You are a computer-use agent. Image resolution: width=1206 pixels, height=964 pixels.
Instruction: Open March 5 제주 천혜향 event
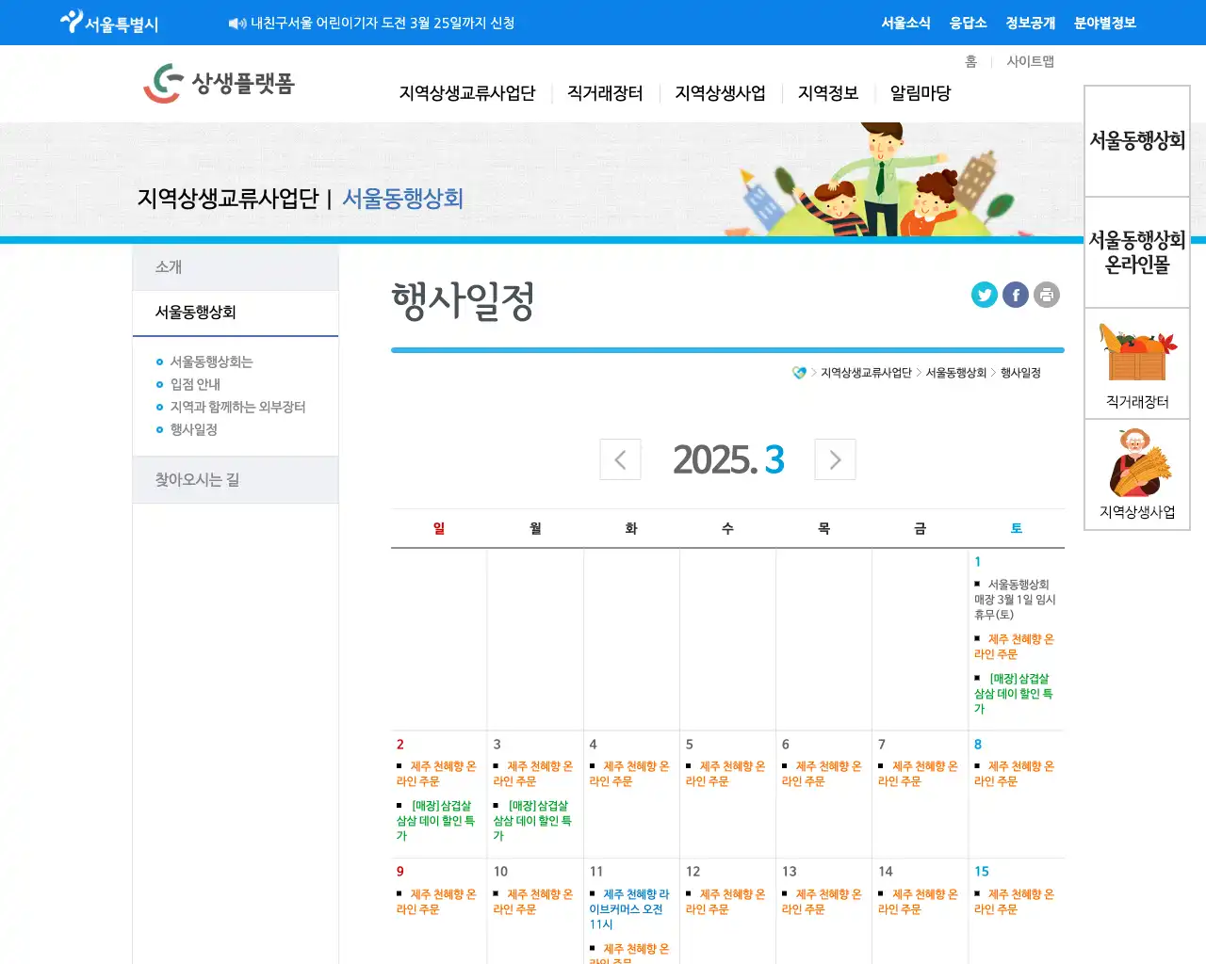725,774
